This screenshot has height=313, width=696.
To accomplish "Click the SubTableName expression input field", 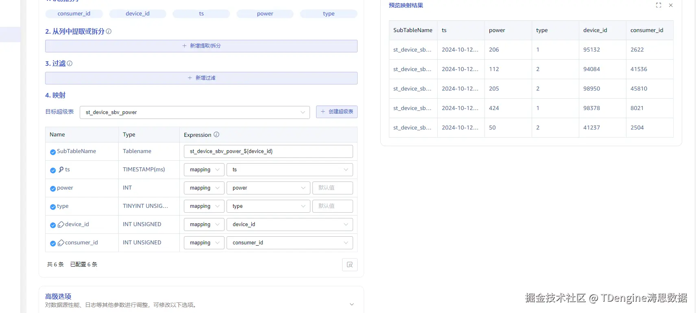I will (x=268, y=151).
